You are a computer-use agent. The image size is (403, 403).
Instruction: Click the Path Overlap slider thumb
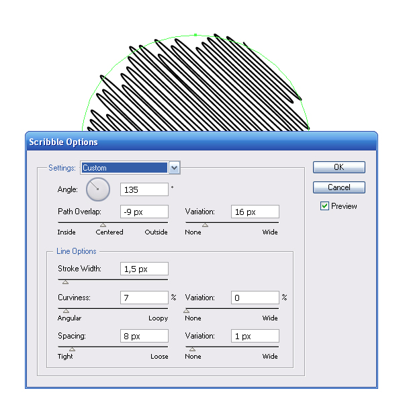(103, 225)
